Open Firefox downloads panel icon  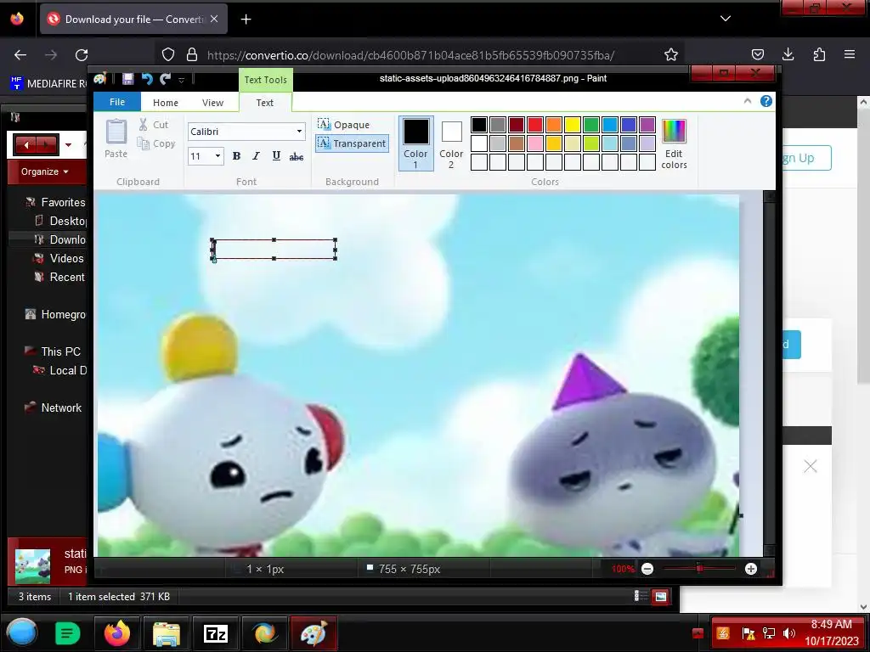point(788,54)
